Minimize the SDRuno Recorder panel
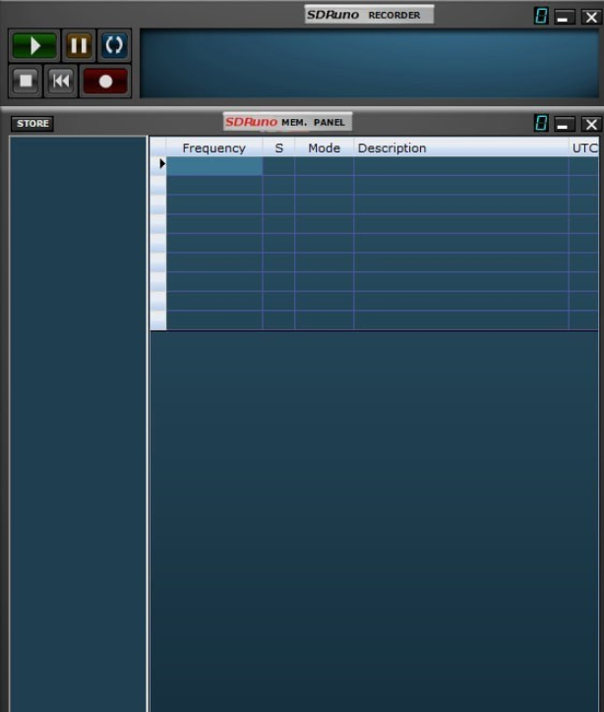The height and width of the screenshot is (712, 604). pos(564,18)
